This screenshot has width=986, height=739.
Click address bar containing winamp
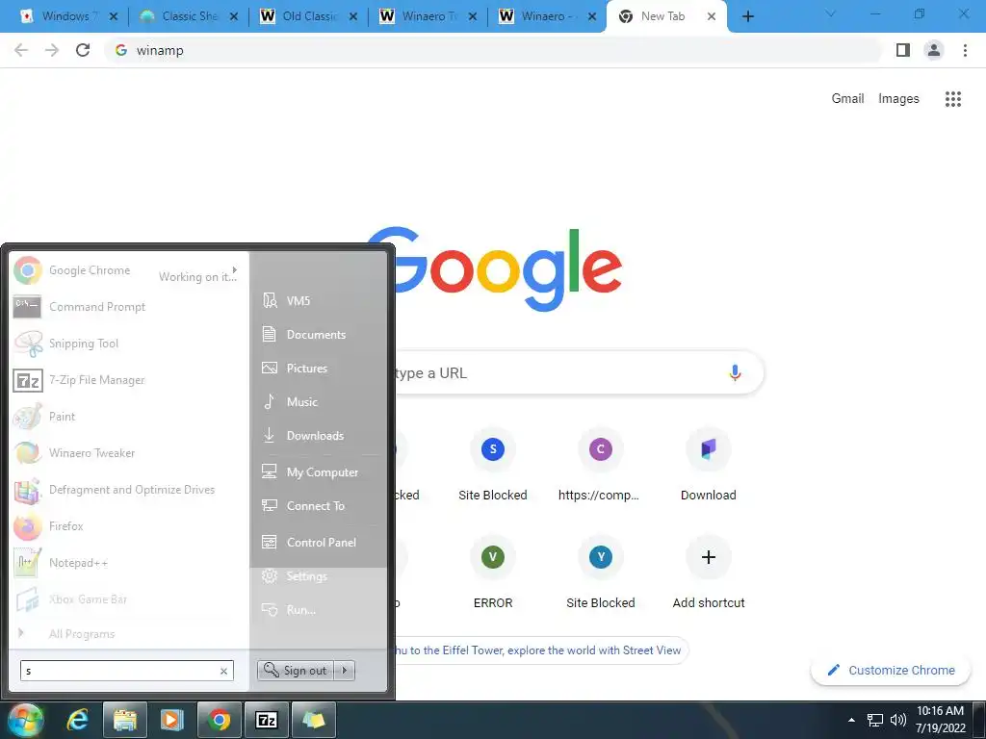(494, 50)
